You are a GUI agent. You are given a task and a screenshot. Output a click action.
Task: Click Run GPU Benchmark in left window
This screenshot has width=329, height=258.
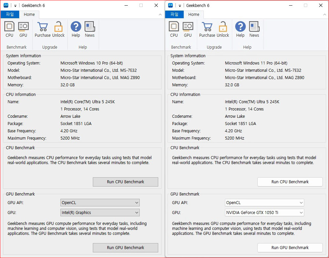pos(126,247)
